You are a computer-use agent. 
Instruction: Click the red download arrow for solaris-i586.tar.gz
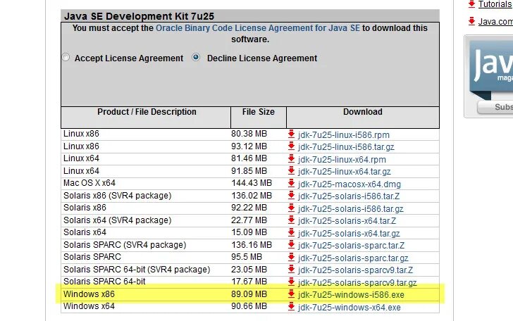click(291, 208)
